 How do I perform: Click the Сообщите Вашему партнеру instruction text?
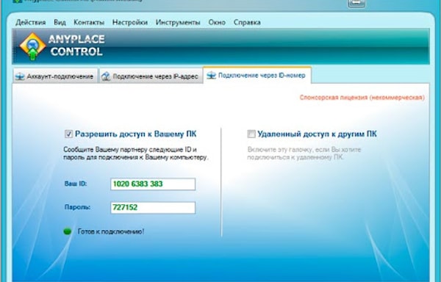136,153
